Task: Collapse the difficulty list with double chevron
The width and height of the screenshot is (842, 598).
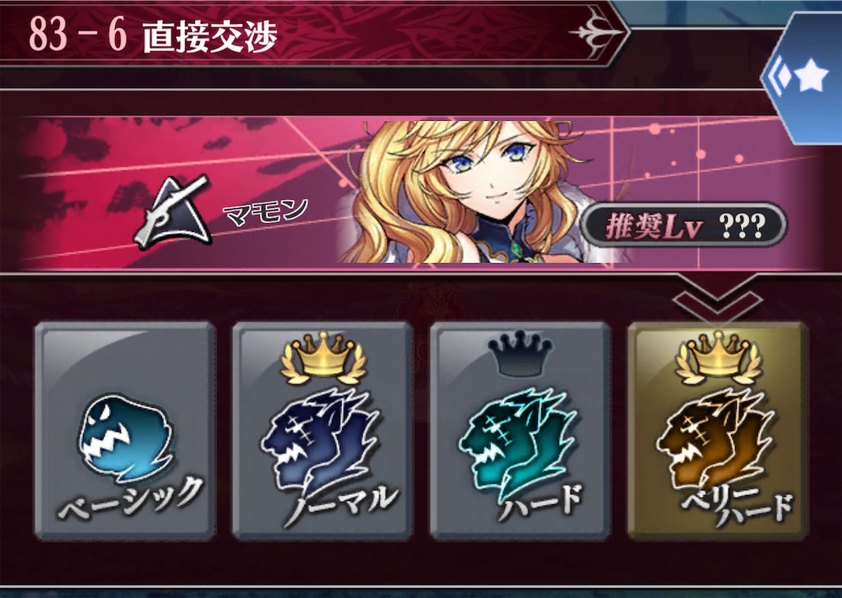Action: pyautogui.click(x=716, y=297)
